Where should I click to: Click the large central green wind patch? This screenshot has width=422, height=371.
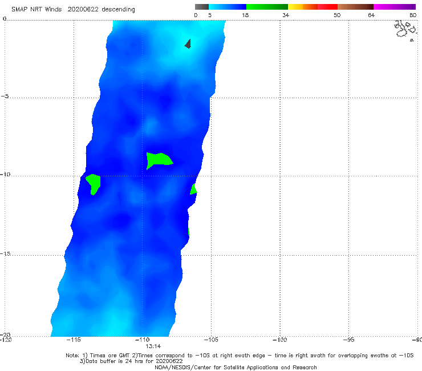[159, 160]
